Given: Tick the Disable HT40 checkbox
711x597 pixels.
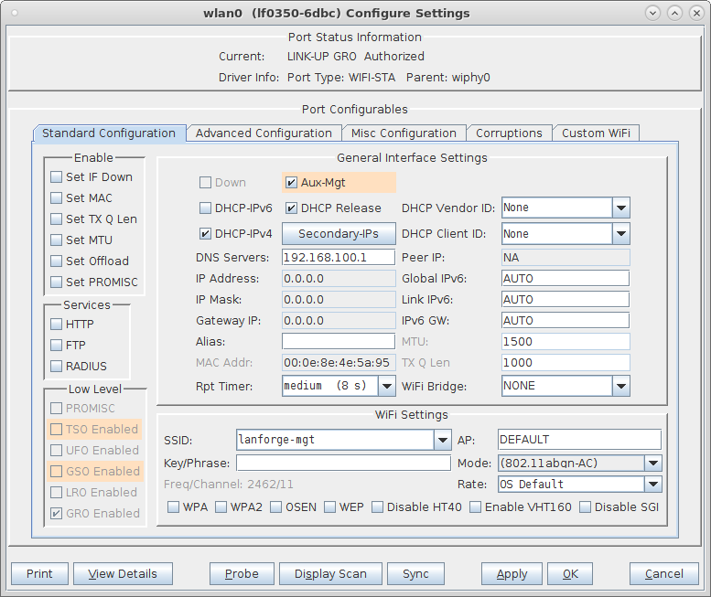Looking at the screenshot, I should point(377,507).
